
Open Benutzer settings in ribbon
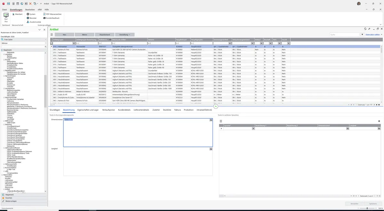32,18
